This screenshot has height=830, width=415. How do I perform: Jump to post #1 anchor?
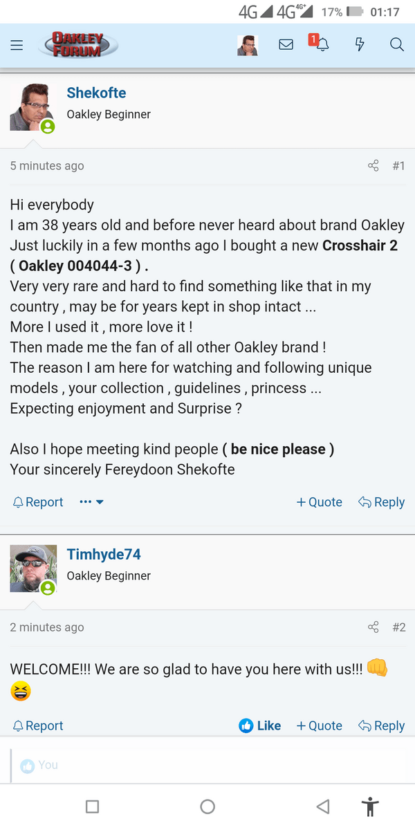click(x=399, y=166)
